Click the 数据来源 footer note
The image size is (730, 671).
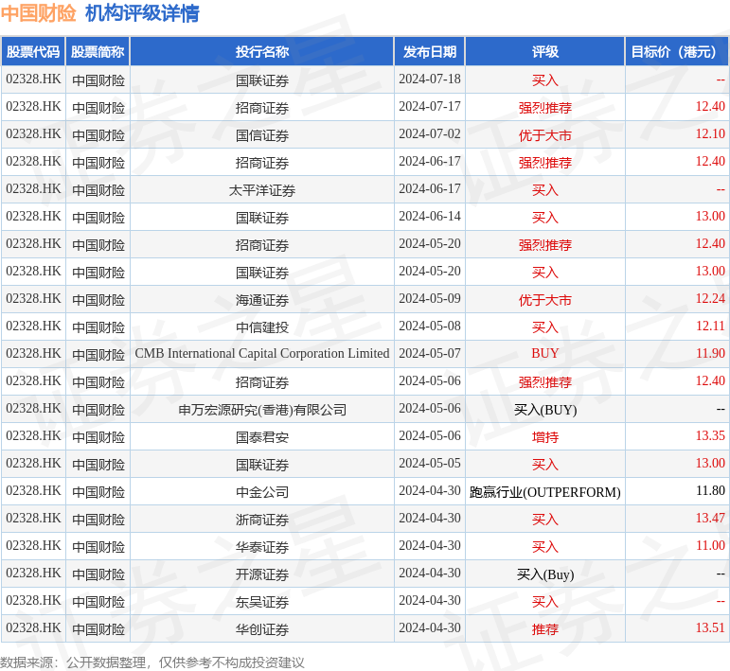click(152, 662)
